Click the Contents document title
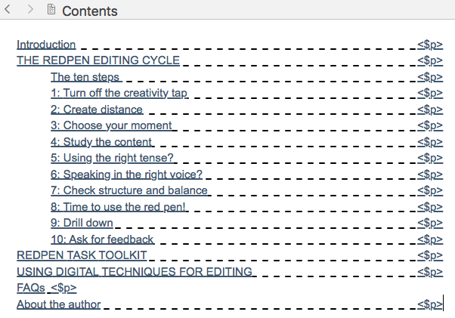Screen dimensions: 455x318 click(90, 11)
